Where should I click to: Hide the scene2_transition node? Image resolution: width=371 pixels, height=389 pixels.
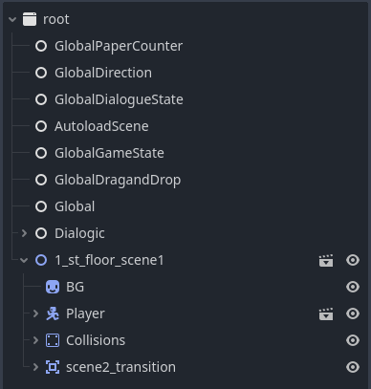pos(353,367)
